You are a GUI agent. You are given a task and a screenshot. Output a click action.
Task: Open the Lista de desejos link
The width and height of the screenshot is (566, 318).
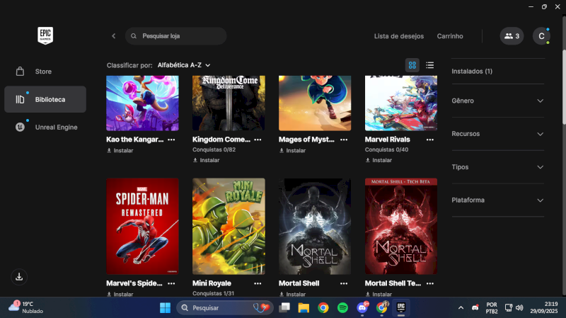point(398,36)
